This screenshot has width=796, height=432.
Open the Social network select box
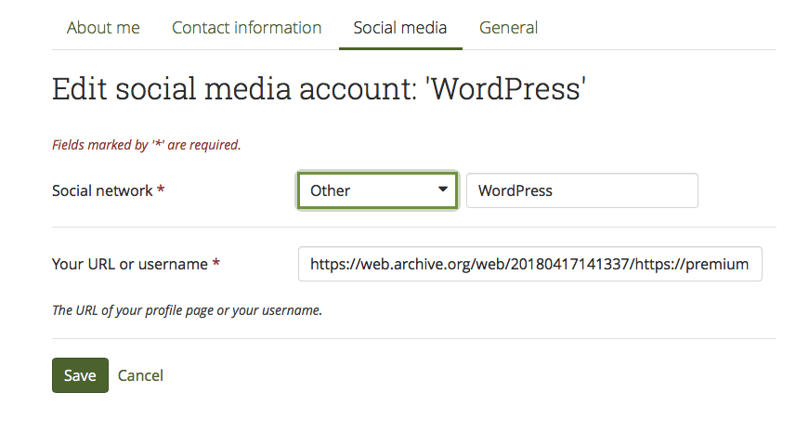pyautogui.click(x=377, y=190)
